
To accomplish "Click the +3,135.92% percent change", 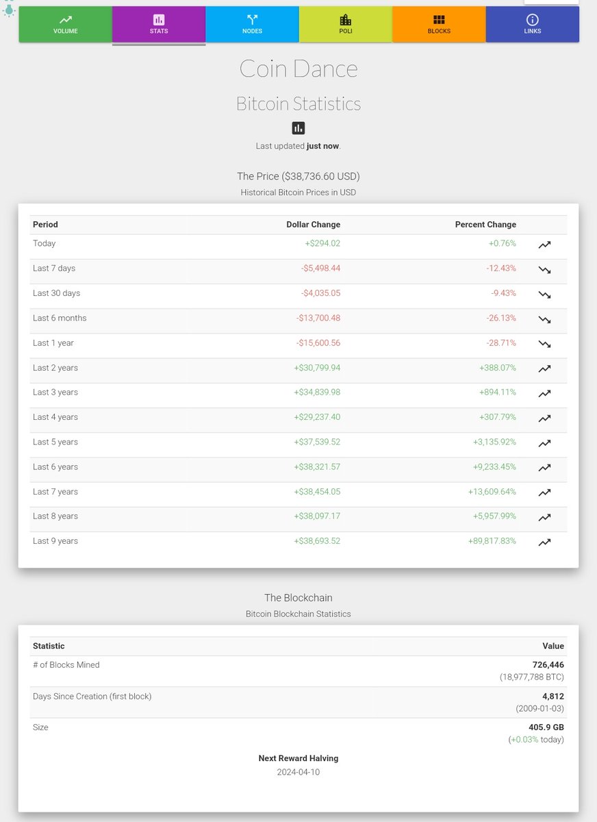I will (494, 442).
